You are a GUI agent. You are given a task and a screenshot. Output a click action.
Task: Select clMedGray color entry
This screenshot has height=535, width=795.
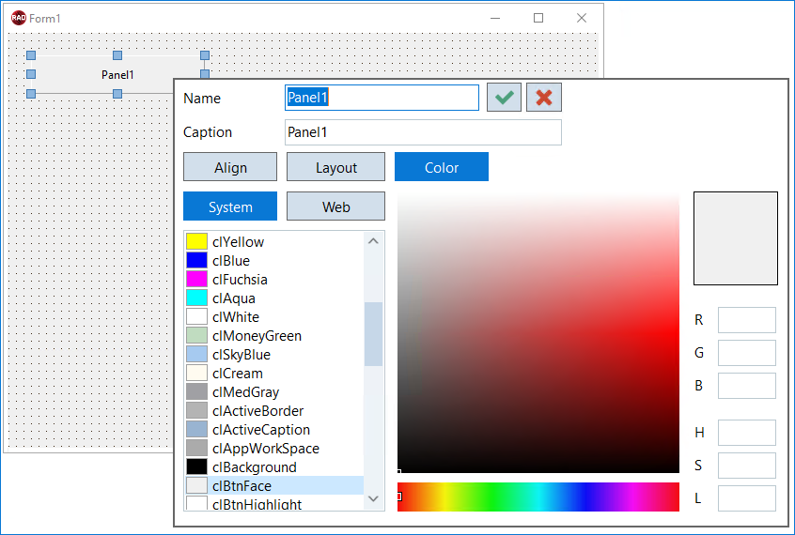[x=274, y=391]
